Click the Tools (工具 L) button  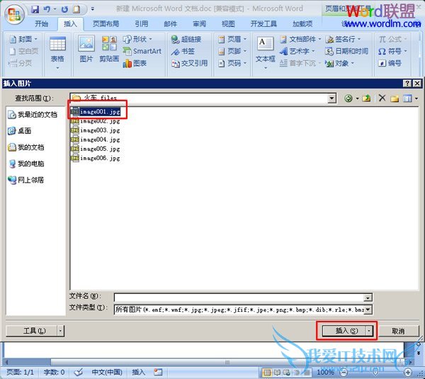[31, 331]
